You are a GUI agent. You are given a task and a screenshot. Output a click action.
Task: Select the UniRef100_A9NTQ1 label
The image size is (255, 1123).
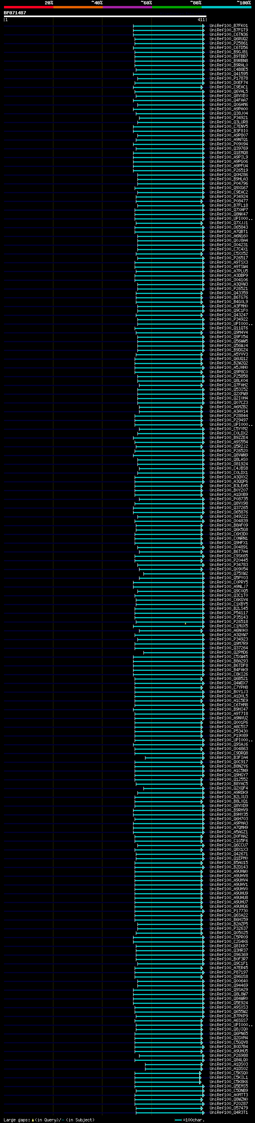[229, 139]
